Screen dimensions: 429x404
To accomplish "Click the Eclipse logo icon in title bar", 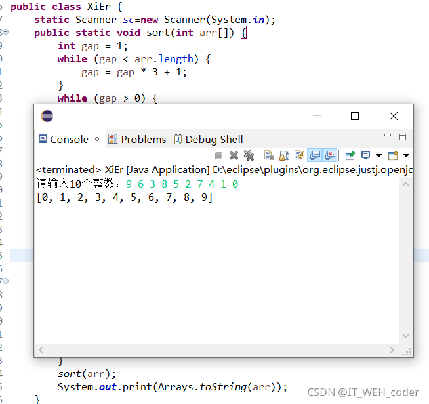I will click(47, 116).
